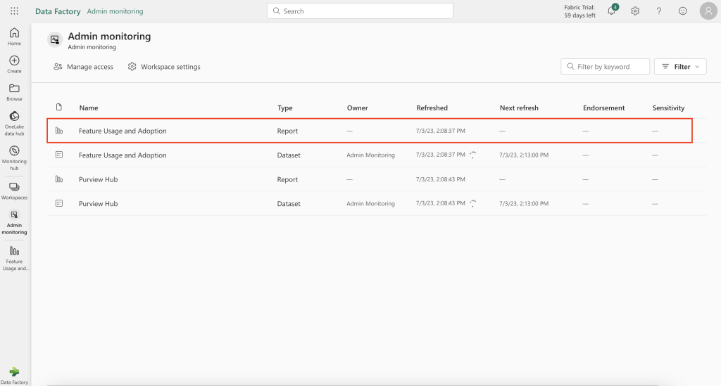Viewport: 721px width, 386px height.
Task: Click the Admin monitoring workspace icon
Action: (55, 40)
